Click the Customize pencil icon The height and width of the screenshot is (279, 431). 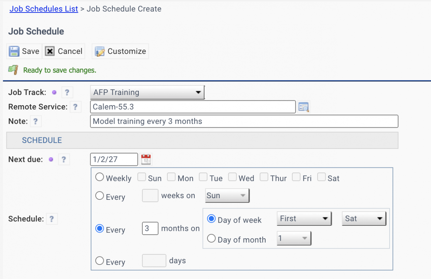100,52
